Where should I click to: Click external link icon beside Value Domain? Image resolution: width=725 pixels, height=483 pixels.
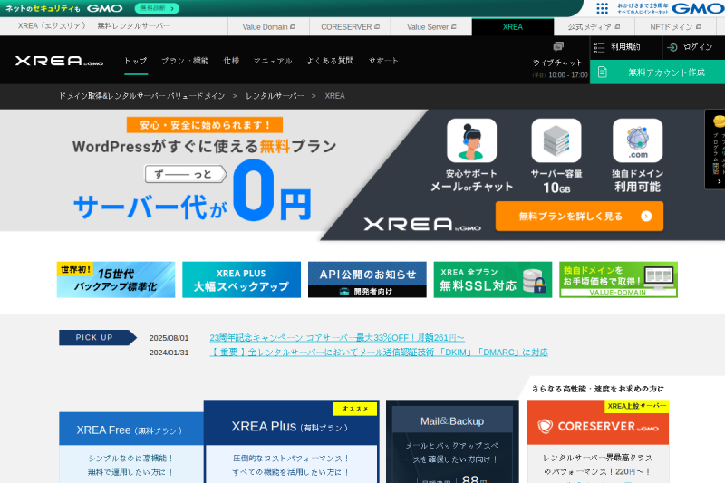292,27
